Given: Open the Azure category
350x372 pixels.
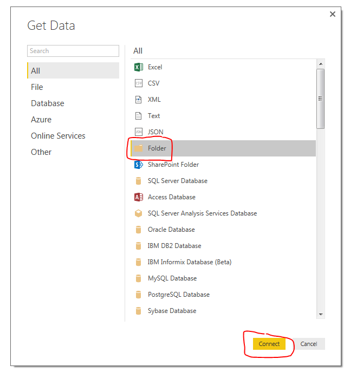Looking at the screenshot, I should pyautogui.click(x=73, y=120).
